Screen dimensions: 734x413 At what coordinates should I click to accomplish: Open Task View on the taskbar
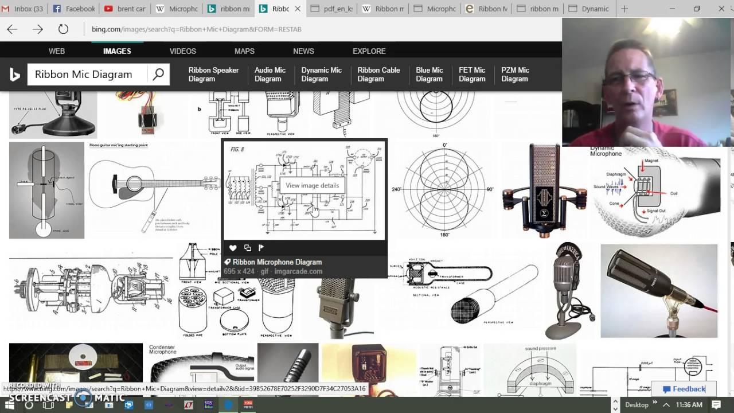48,404
